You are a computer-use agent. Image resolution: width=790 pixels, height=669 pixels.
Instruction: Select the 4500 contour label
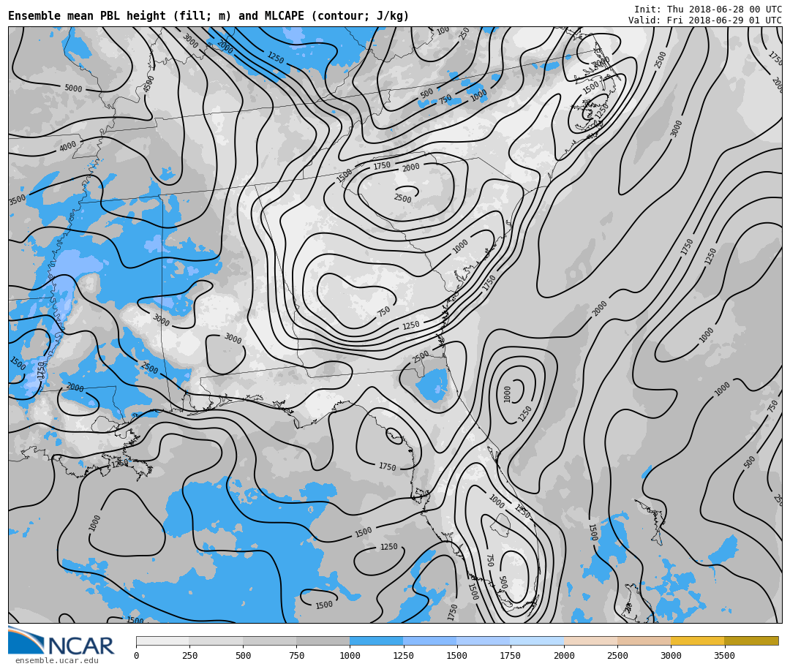149,83
